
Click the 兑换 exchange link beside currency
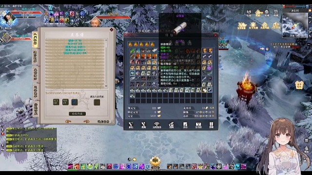(x=212, y=108)
